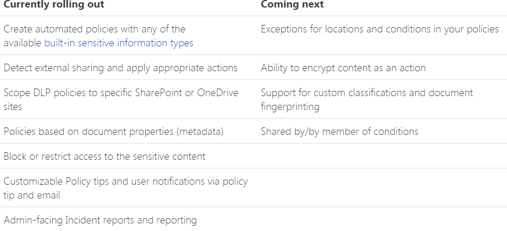Click 'Detect external sharing' row text
507x231 pixels.
(x=121, y=68)
